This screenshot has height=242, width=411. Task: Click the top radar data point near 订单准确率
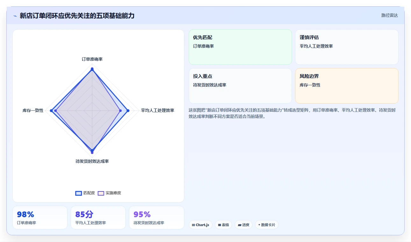92,69
